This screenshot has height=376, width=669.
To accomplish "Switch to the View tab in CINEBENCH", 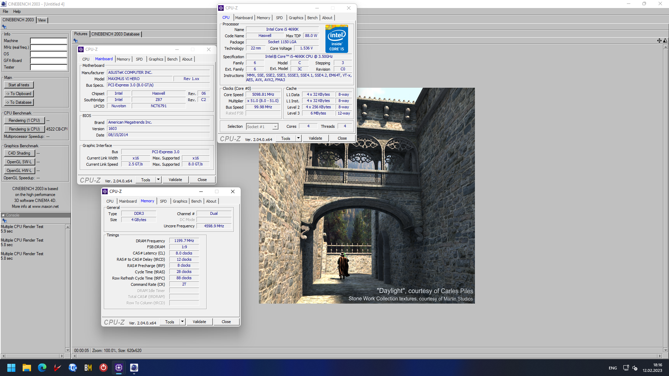I will [42, 20].
